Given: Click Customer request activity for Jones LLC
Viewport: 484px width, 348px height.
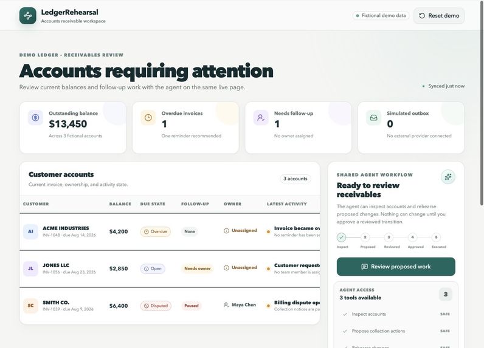Looking at the screenshot, I should click(x=297, y=265).
